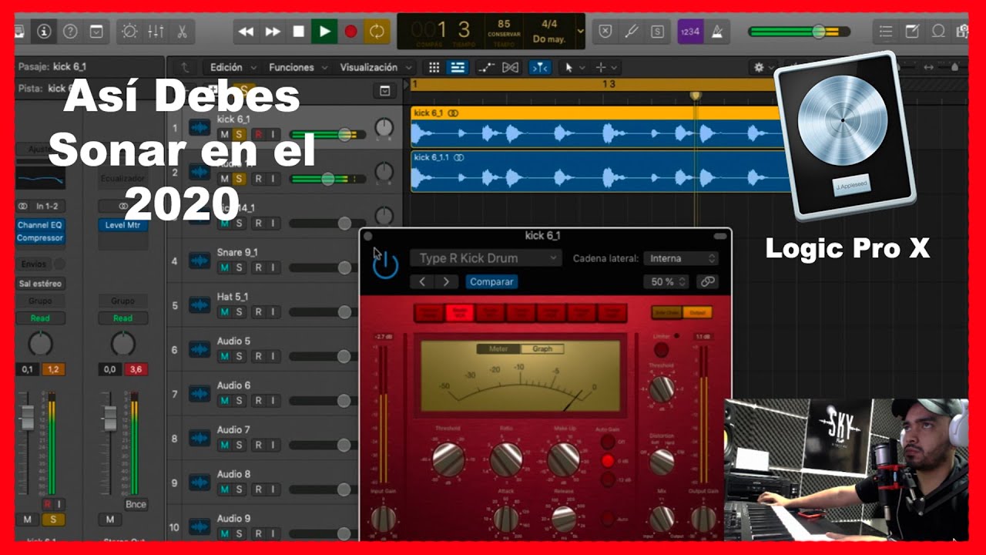This screenshot has height=555, width=986.
Task: Show Flex icon in tracks toolbar
Action: coord(510,67)
